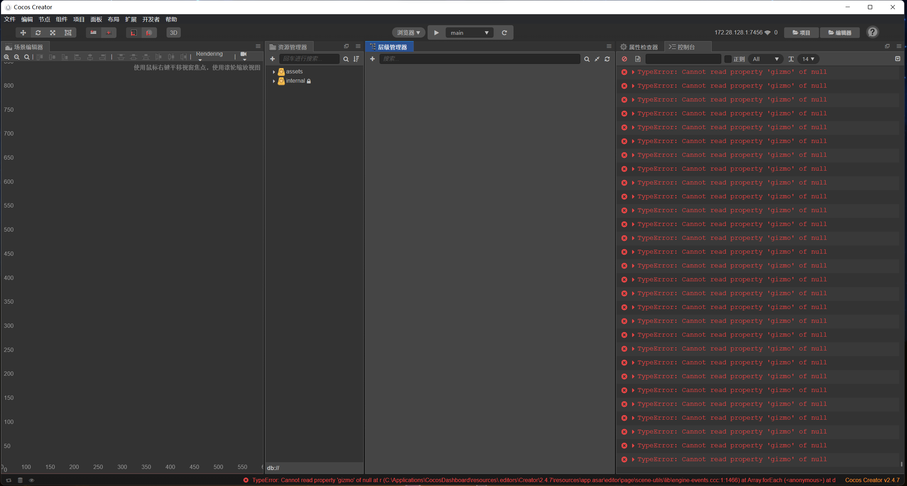Switch to the property inspector tab
Image resolution: width=907 pixels, height=486 pixels.
639,47
